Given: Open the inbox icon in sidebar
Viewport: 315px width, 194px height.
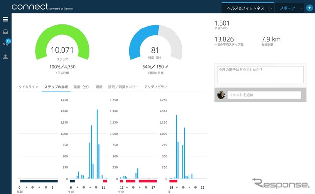Looking at the screenshot, I should 5,31.
